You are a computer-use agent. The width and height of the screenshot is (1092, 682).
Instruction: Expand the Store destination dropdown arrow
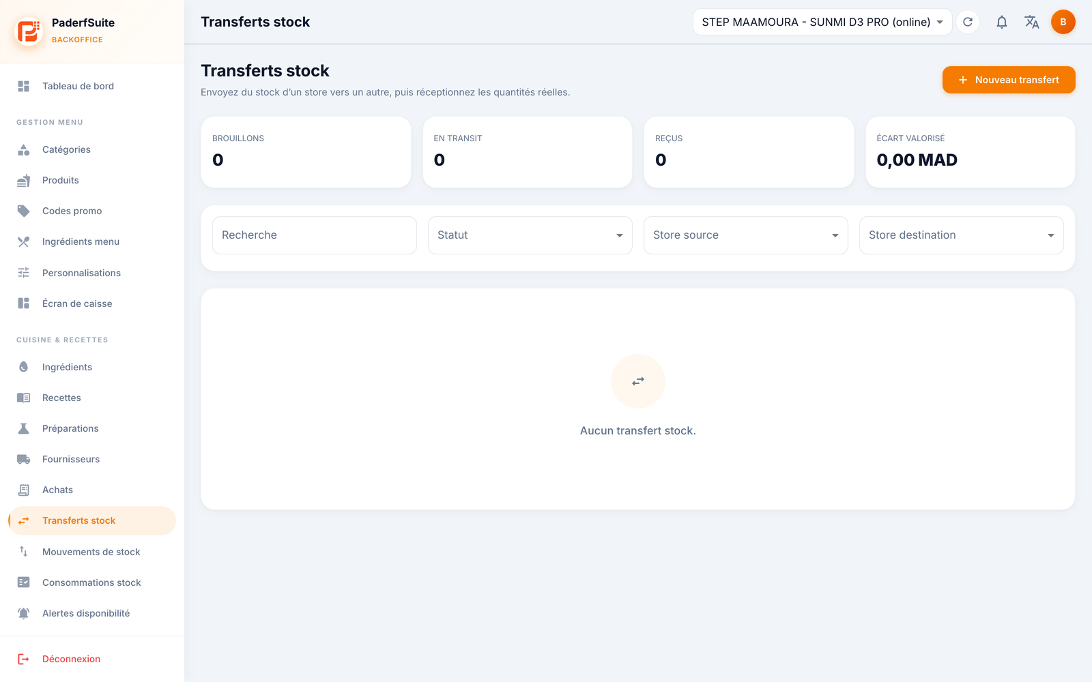tap(1051, 235)
